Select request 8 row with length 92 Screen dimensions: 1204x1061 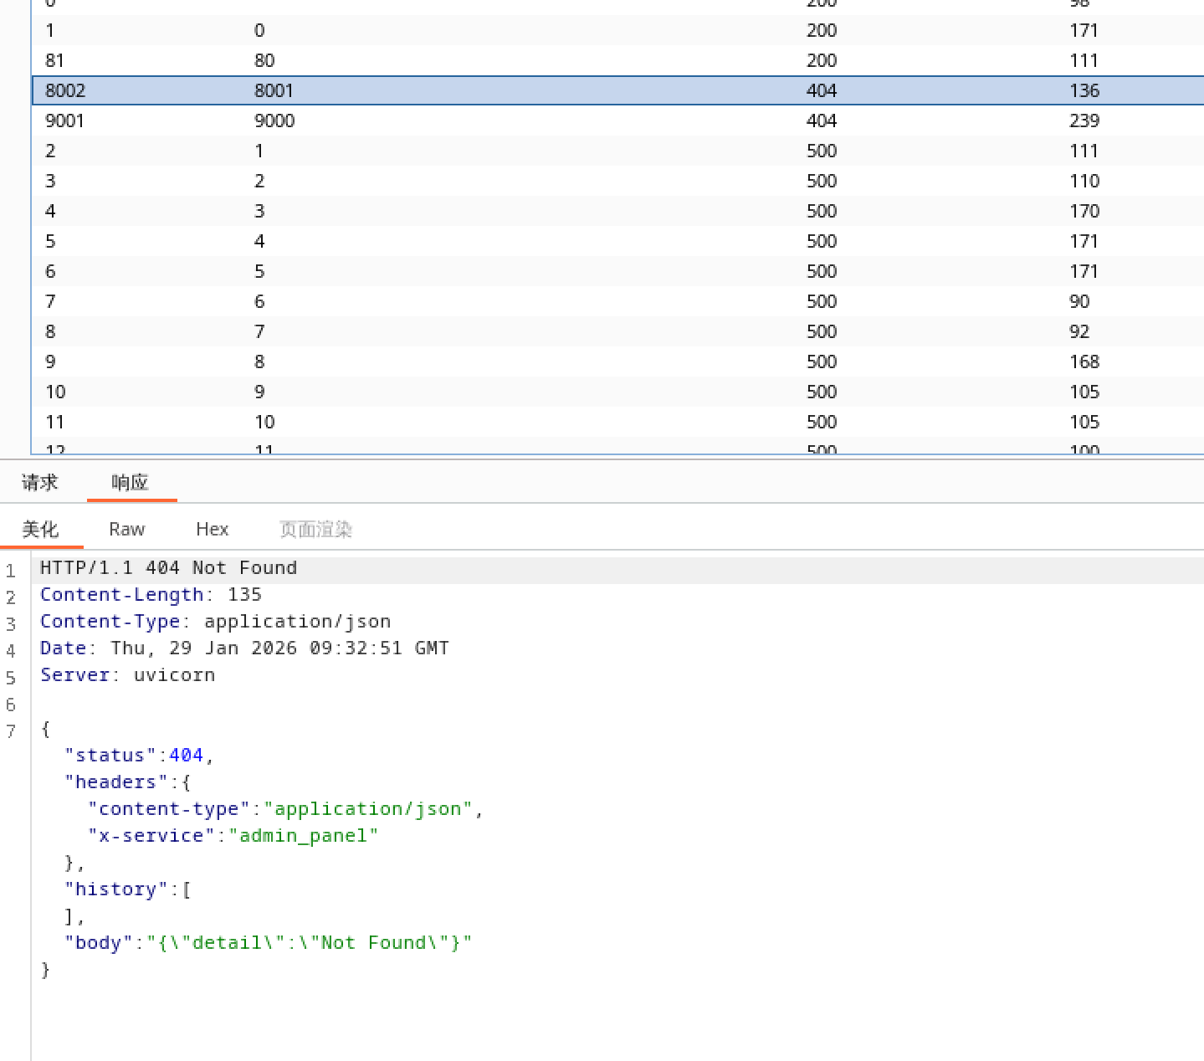(x=1079, y=331)
